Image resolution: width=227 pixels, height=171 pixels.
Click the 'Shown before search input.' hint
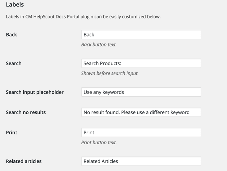pos(110,73)
